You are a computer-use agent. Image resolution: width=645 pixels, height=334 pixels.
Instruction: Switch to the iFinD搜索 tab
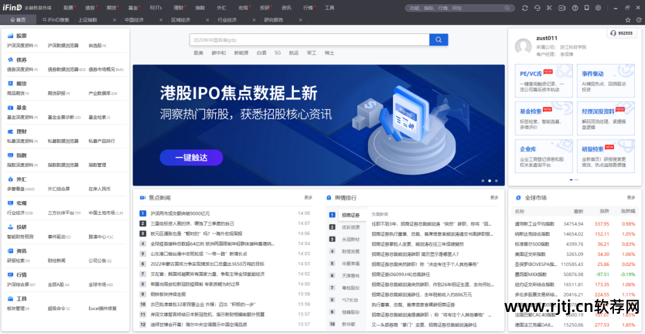coord(56,20)
